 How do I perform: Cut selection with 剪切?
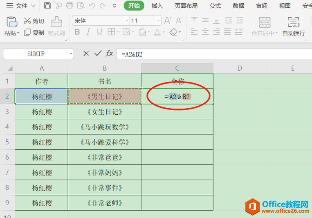pyautogui.click(x=34, y=21)
